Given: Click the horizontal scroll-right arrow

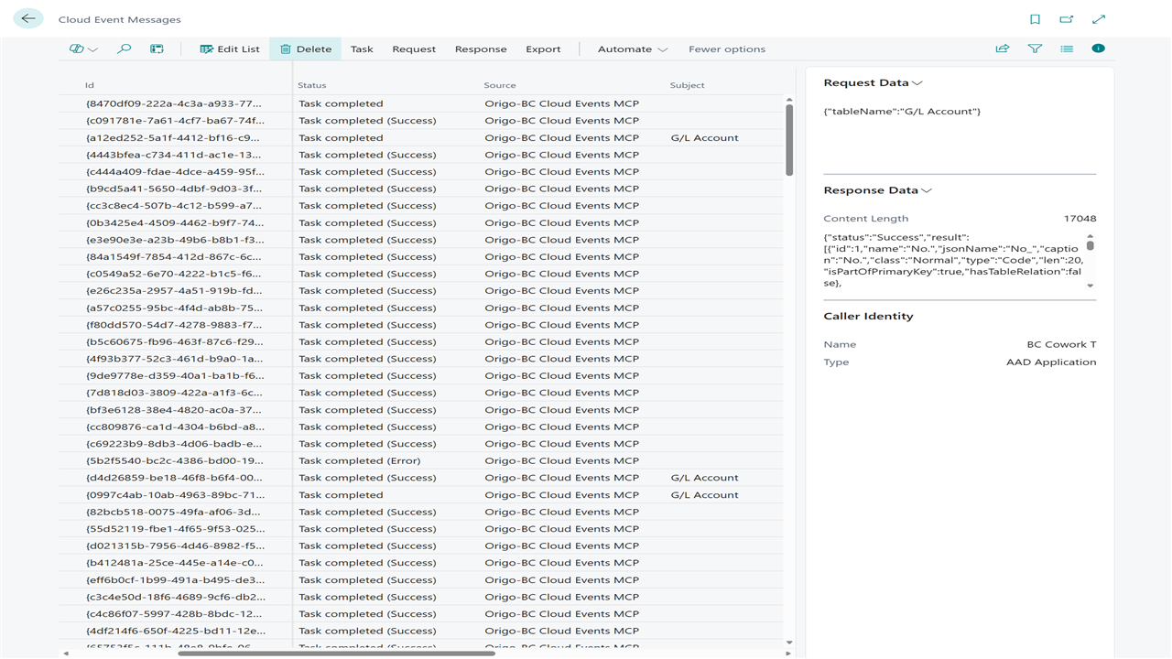Looking at the screenshot, I should (788, 654).
